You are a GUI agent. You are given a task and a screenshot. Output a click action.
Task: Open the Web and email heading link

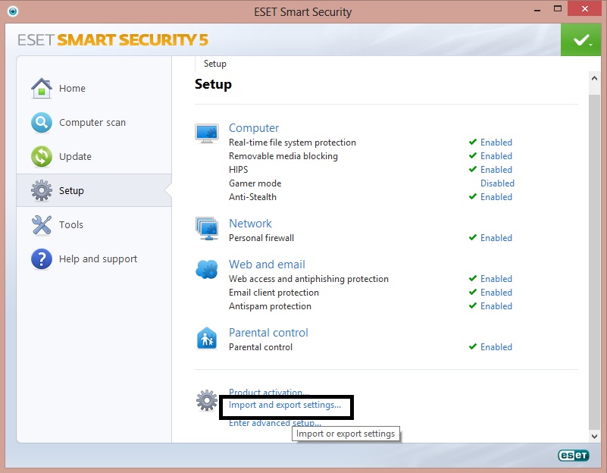pyautogui.click(x=267, y=265)
